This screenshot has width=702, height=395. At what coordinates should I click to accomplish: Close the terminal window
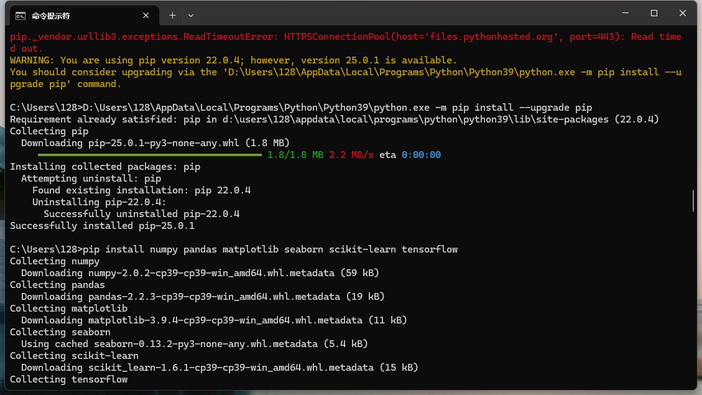pos(682,13)
